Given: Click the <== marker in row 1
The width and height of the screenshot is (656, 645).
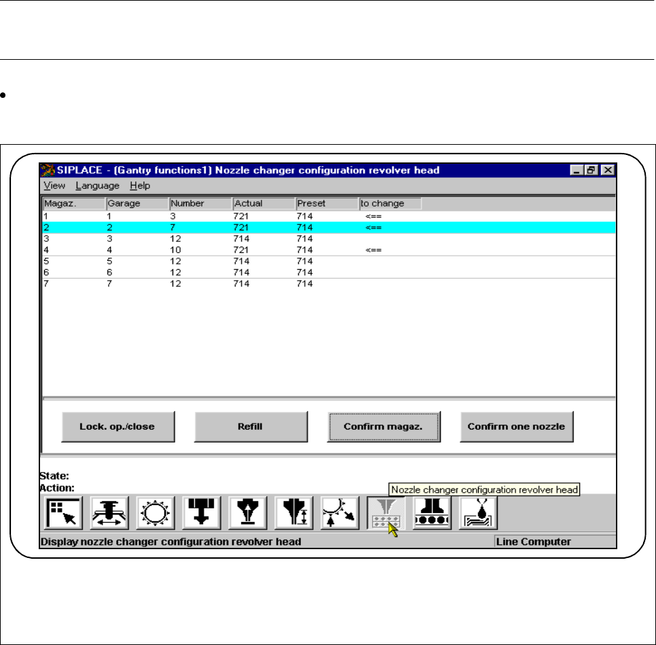Looking at the screenshot, I should [x=373, y=217].
